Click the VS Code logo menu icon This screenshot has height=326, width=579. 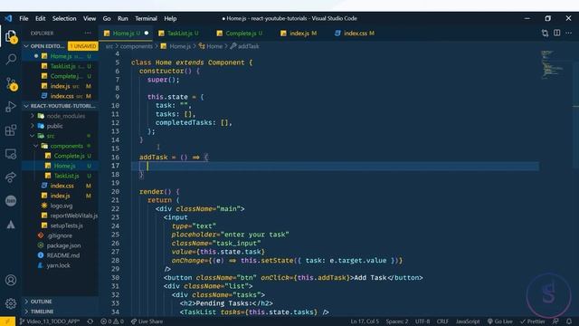click(x=8, y=18)
